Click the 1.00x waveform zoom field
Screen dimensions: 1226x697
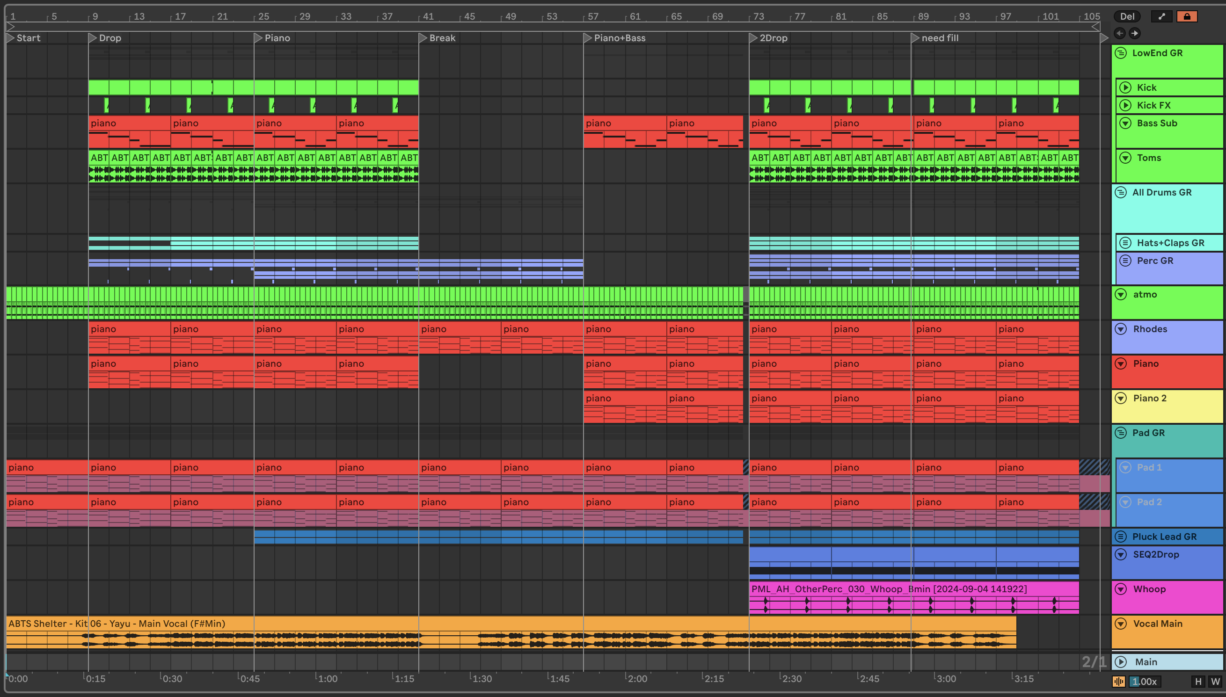[x=1145, y=681]
